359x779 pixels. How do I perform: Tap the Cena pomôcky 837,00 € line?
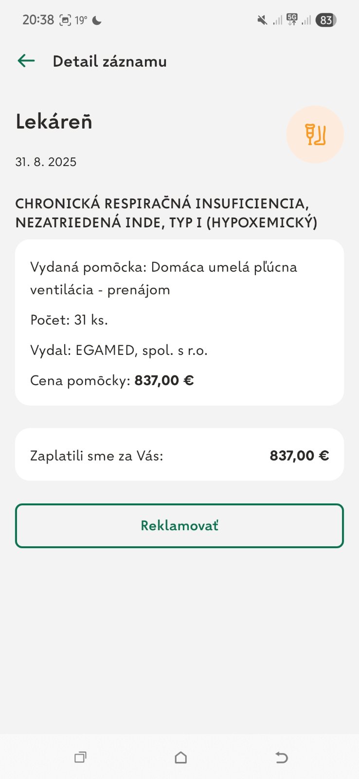tap(112, 380)
